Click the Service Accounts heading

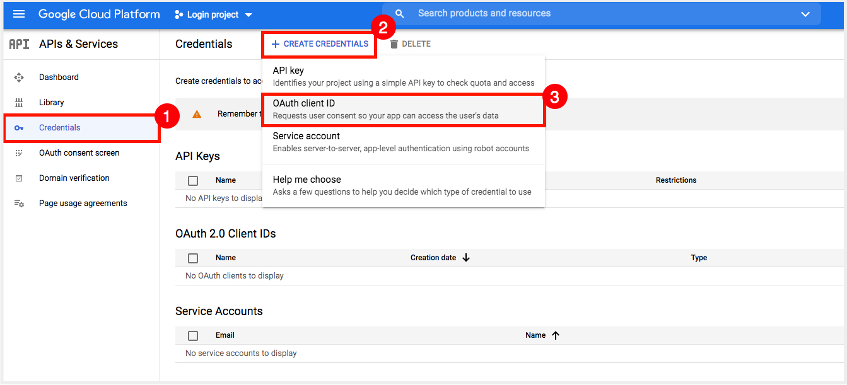[219, 311]
